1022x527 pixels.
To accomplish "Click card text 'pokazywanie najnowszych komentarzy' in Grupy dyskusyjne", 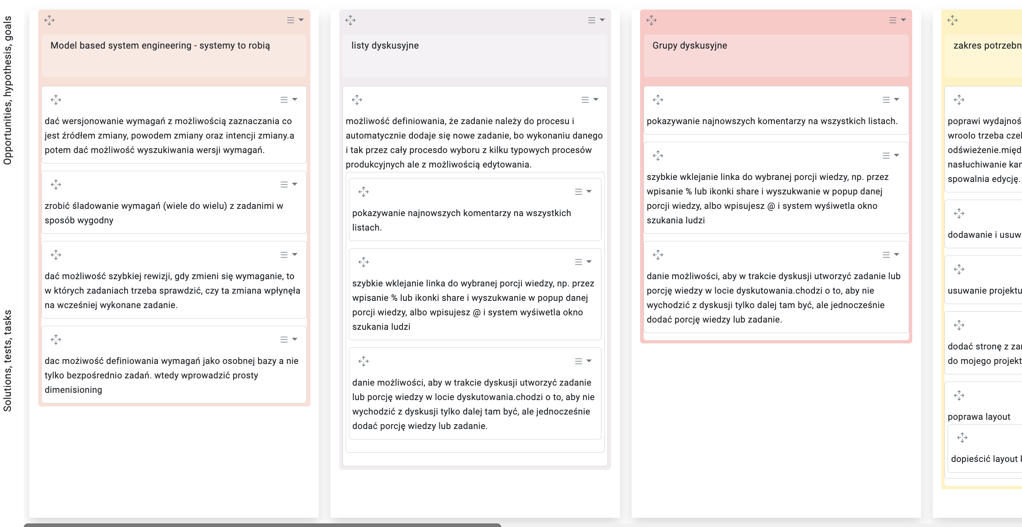I will pos(772,121).
